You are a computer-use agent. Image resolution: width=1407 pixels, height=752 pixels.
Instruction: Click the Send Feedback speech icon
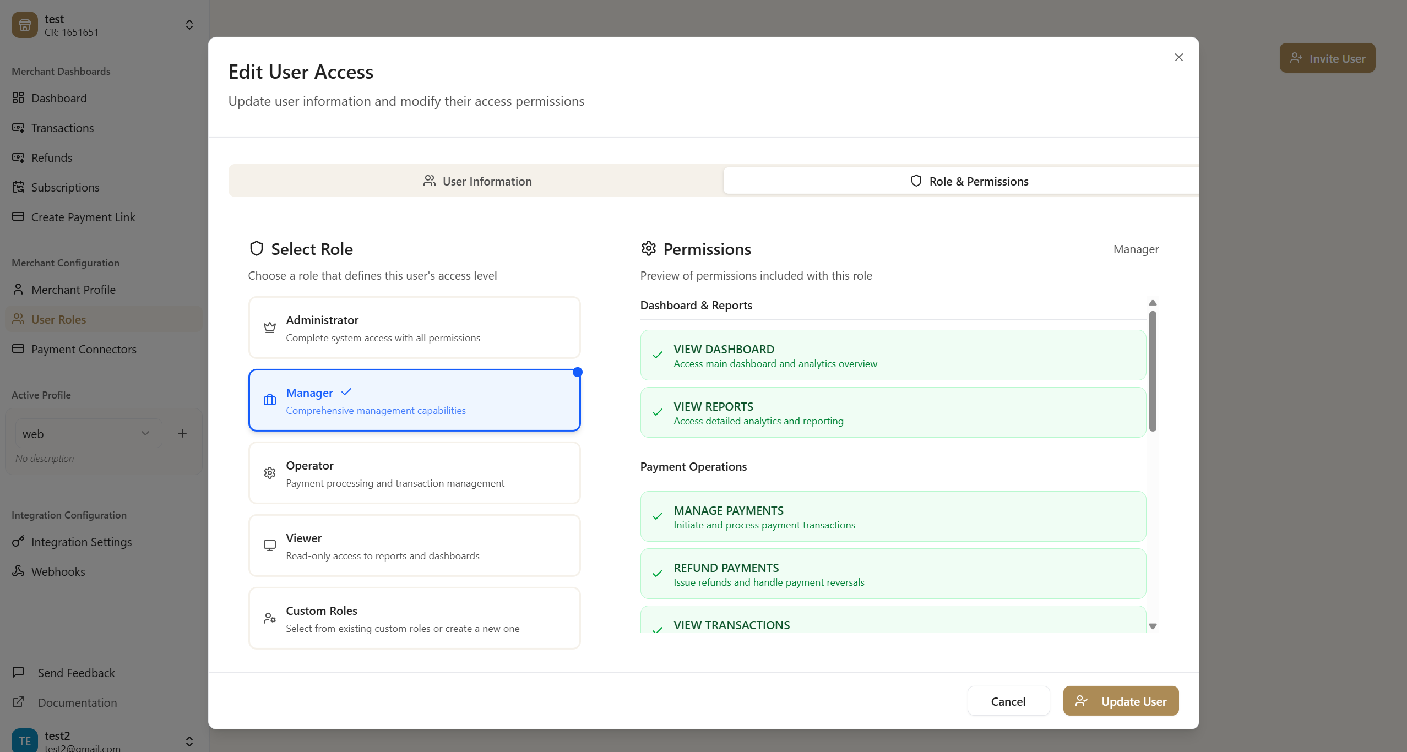18,673
